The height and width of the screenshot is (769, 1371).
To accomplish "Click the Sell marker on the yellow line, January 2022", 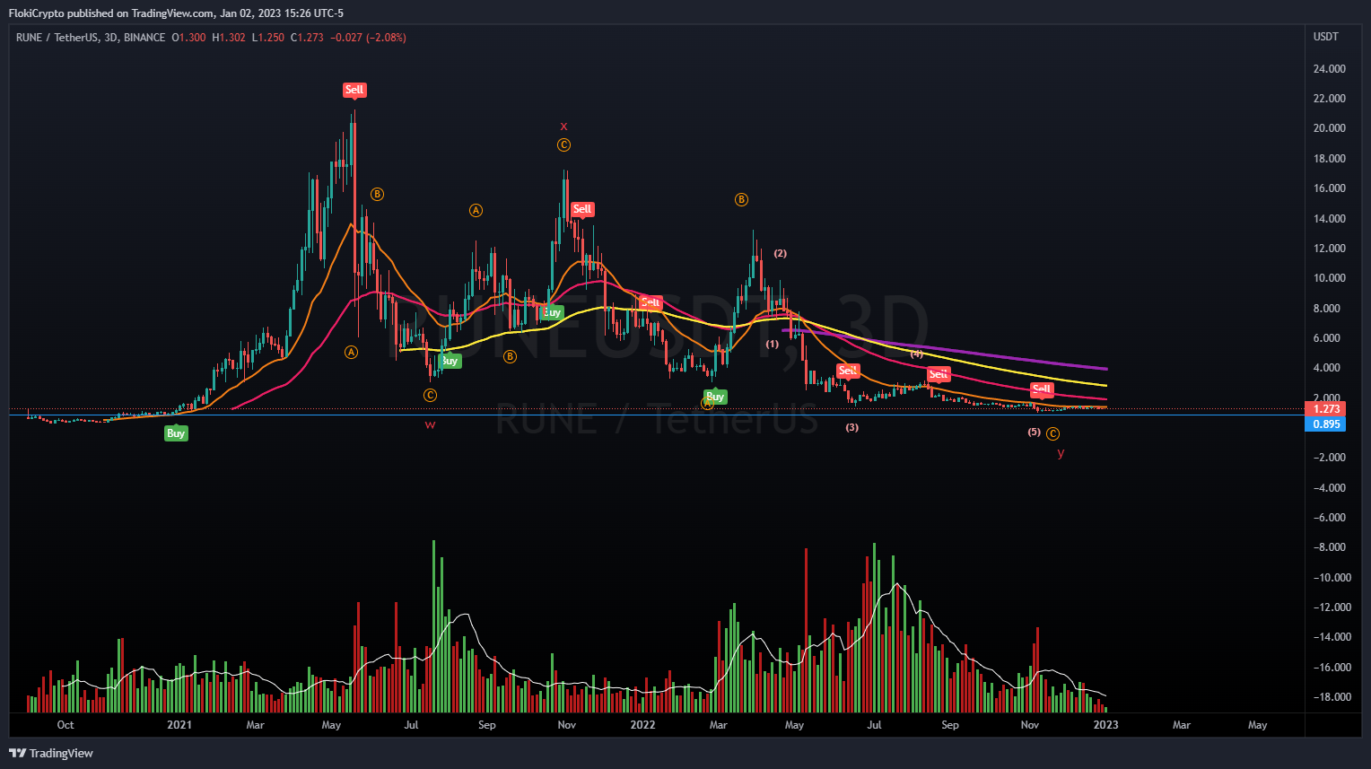I will (651, 302).
